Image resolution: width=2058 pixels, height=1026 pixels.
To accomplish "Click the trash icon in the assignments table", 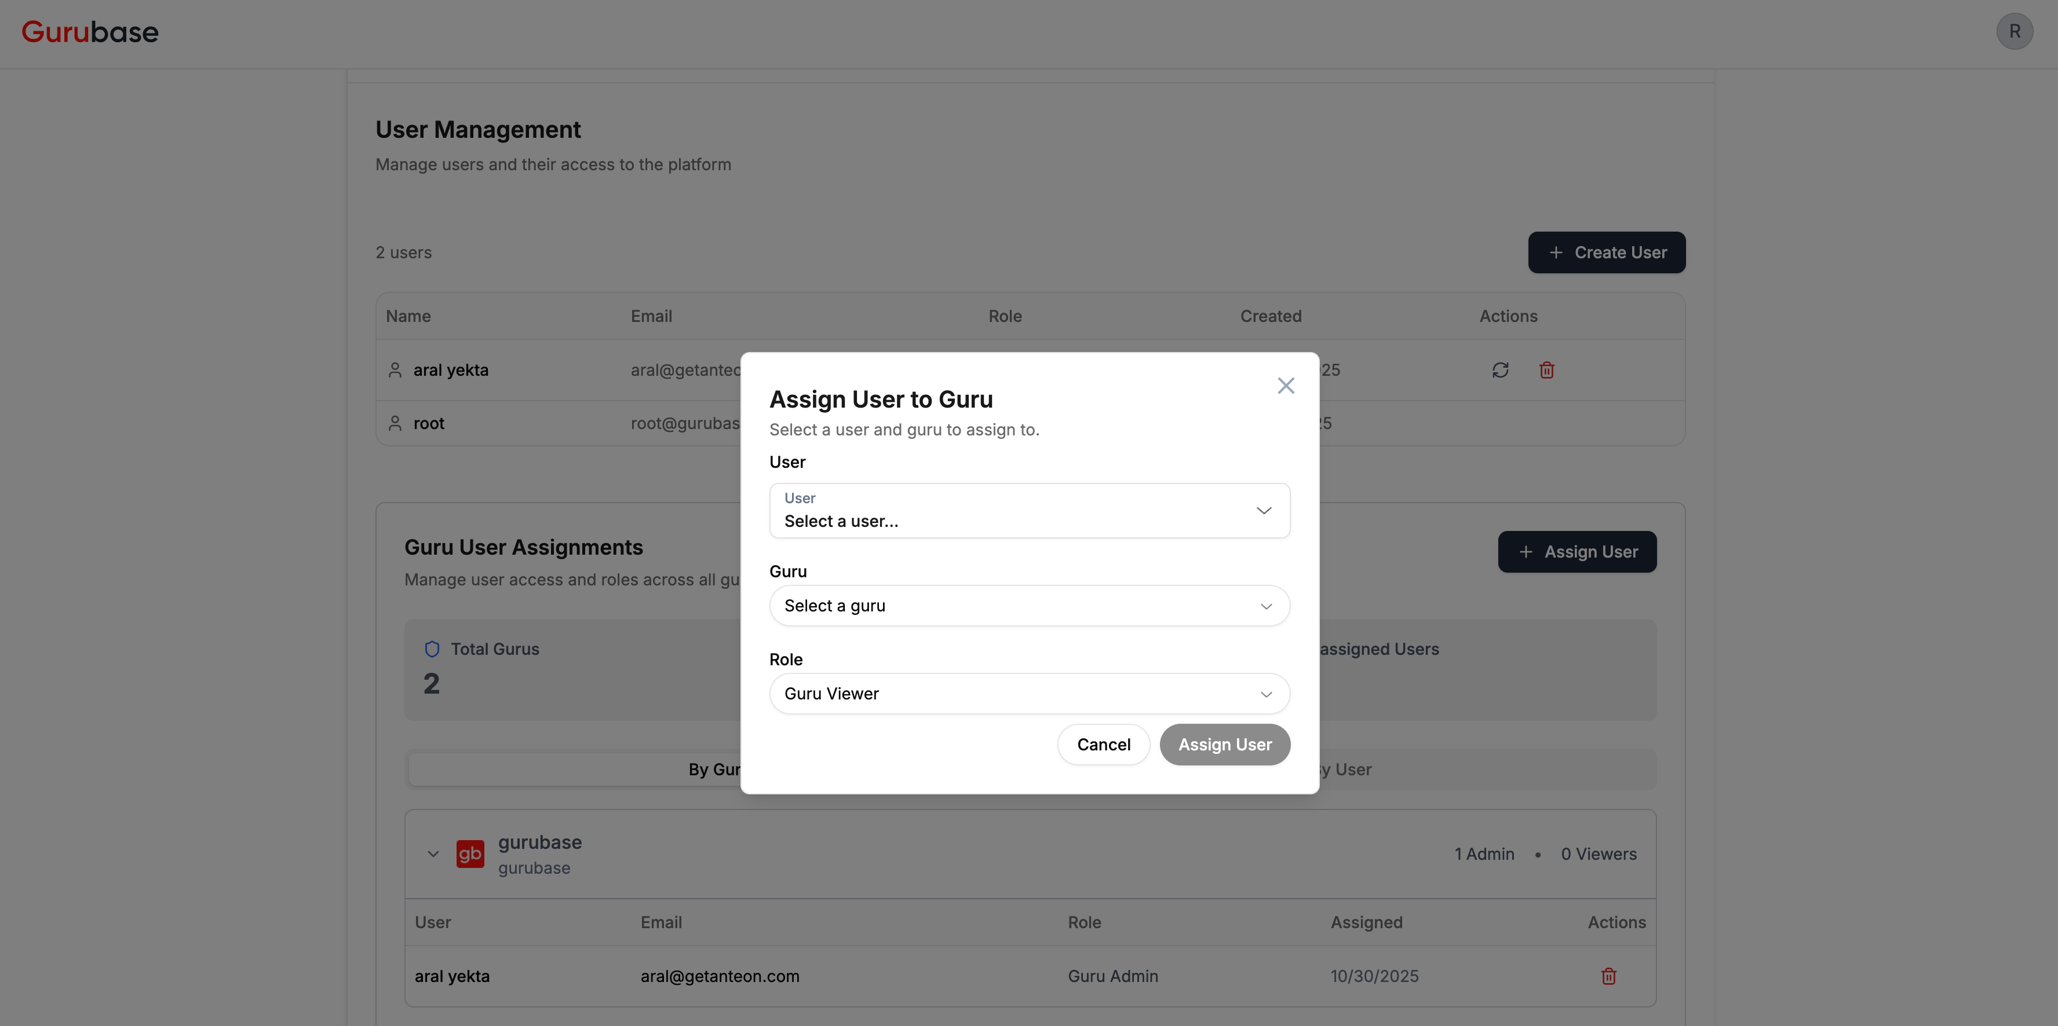I will [1609, 976].
